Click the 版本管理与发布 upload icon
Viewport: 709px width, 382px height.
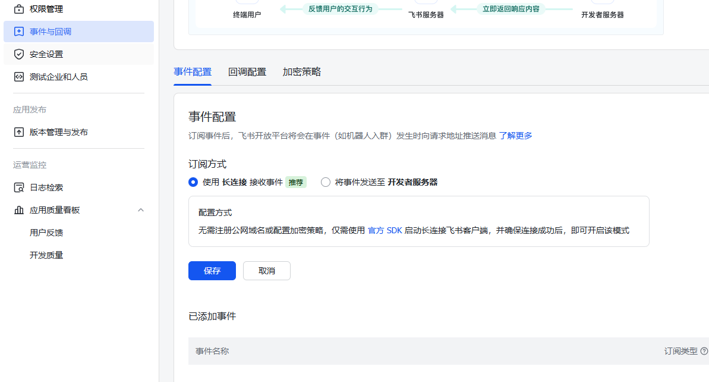(x=19, y=132)
